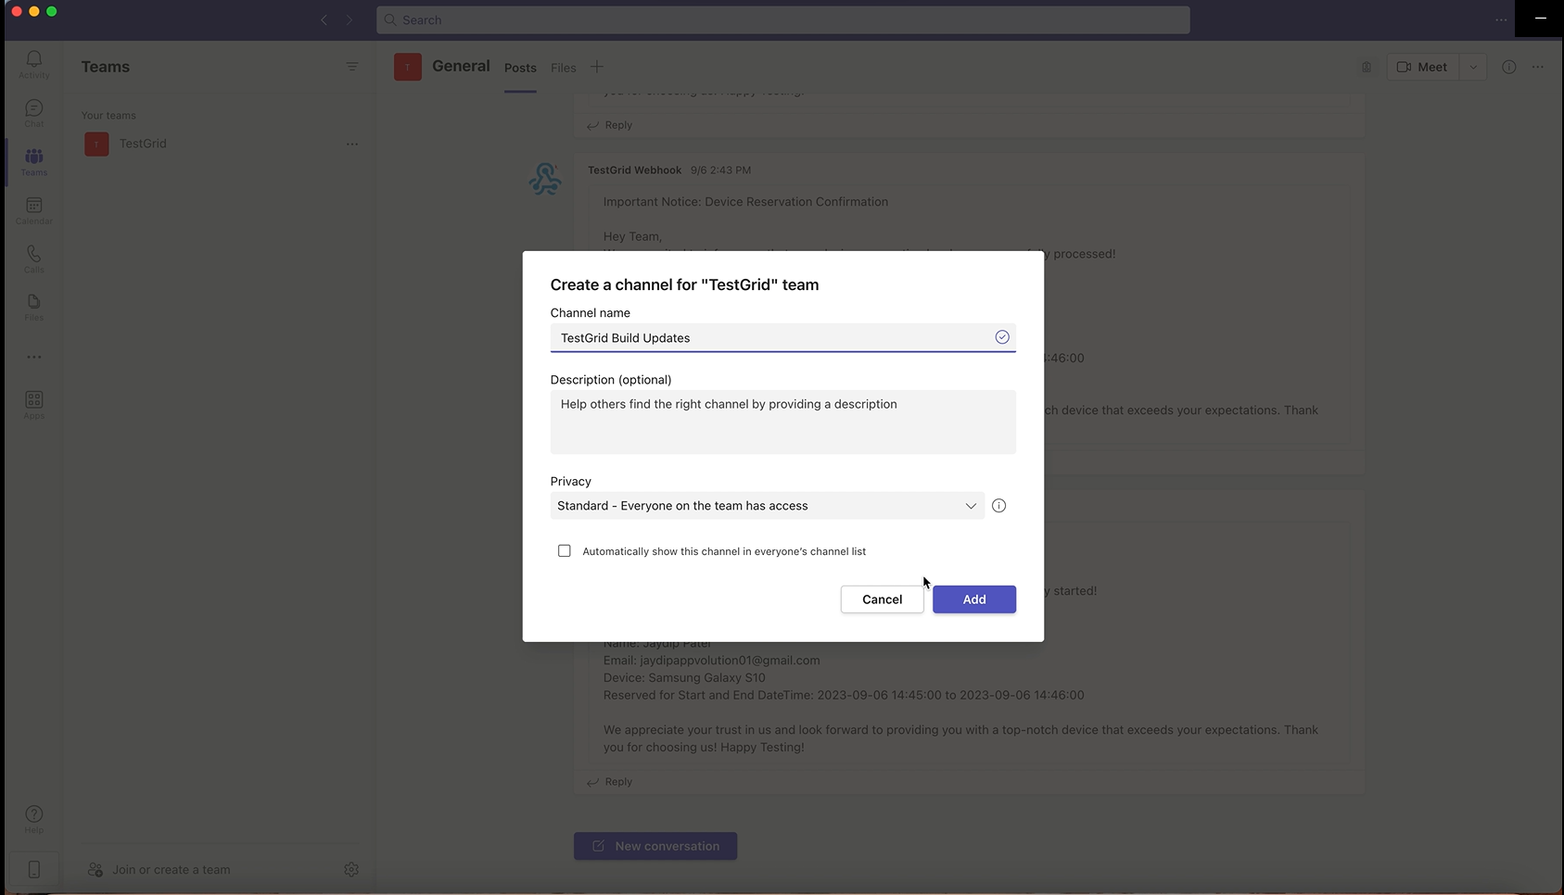Open the Calendar sidebar icon
Screen dimensions: 1564x895
pyautogui.click(x=33, y=210)
